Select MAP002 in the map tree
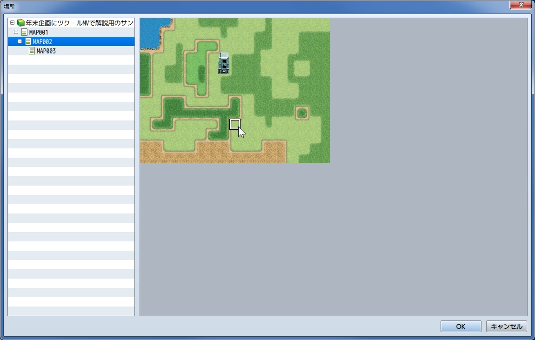Screen dimensions: 535x340 [42, 41]
